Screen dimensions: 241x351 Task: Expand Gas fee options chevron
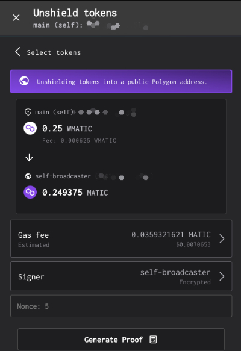[222, 238]
